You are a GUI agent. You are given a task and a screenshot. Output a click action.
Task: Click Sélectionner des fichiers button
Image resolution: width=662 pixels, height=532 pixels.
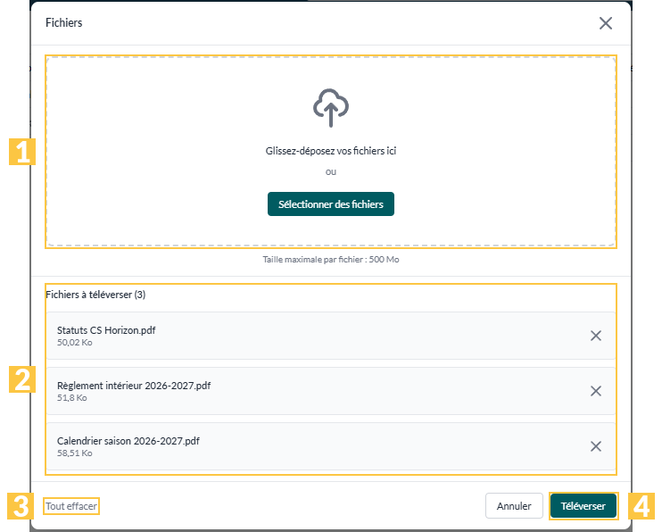pyautogui.click(x=331, y=204)
